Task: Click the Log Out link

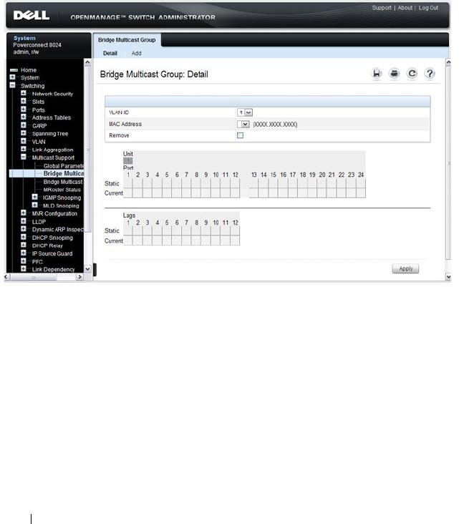Action: [428, 8]
